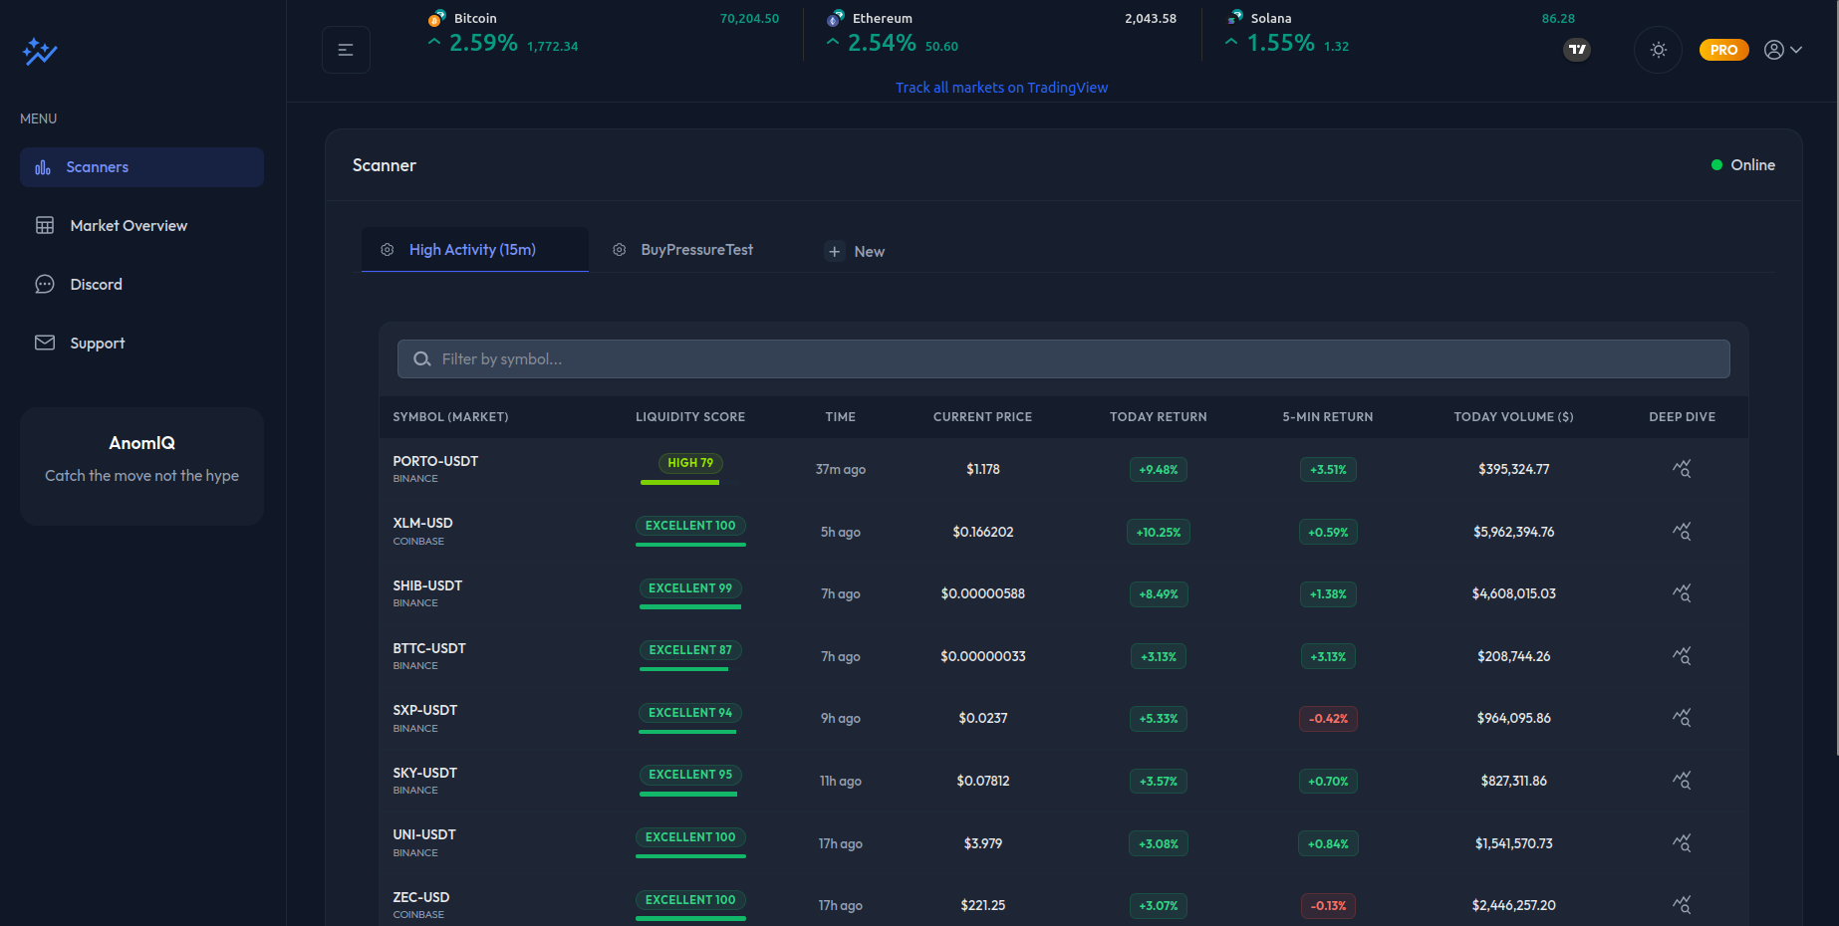Click the TradingView logo icon

tap(1576, 49)
